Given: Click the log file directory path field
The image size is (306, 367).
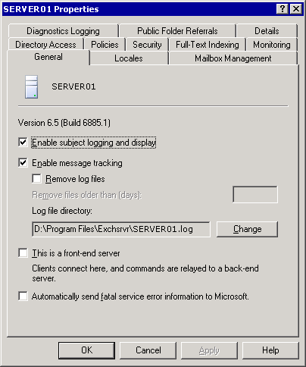Looking at the screenshot, I should (x=121, y=229).
